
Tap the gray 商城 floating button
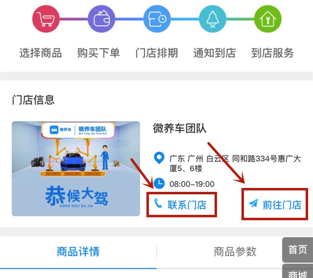click(x=298, y=271)
